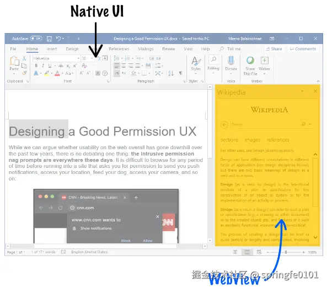Click the Comments button
327x289 pixels.
click(303, 49)
